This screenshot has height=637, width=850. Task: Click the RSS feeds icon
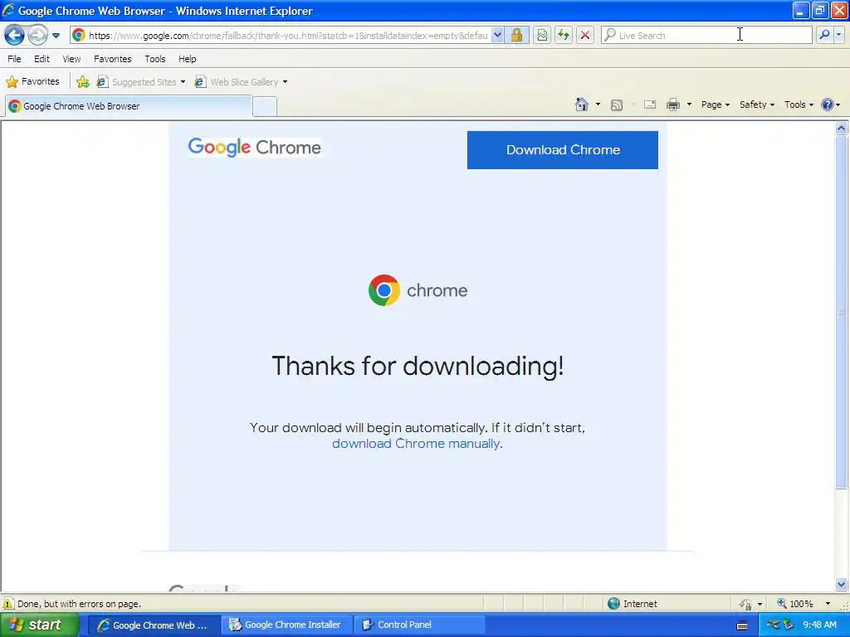click(617, 105)
